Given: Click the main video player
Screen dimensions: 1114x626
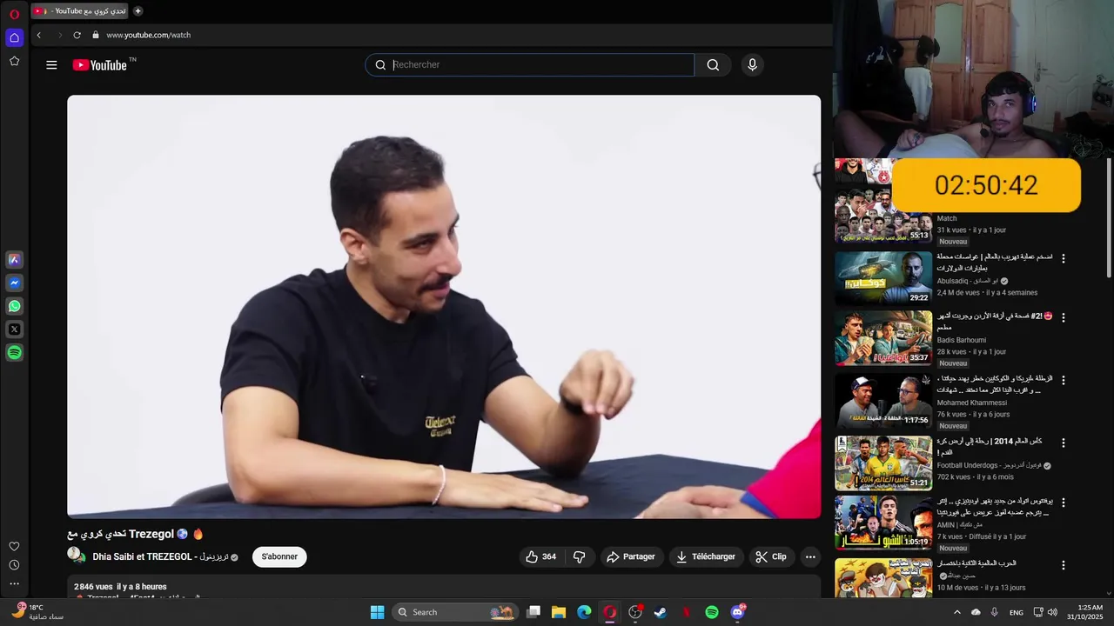Looking at the screenshot, I should click(x=444, y=307).
